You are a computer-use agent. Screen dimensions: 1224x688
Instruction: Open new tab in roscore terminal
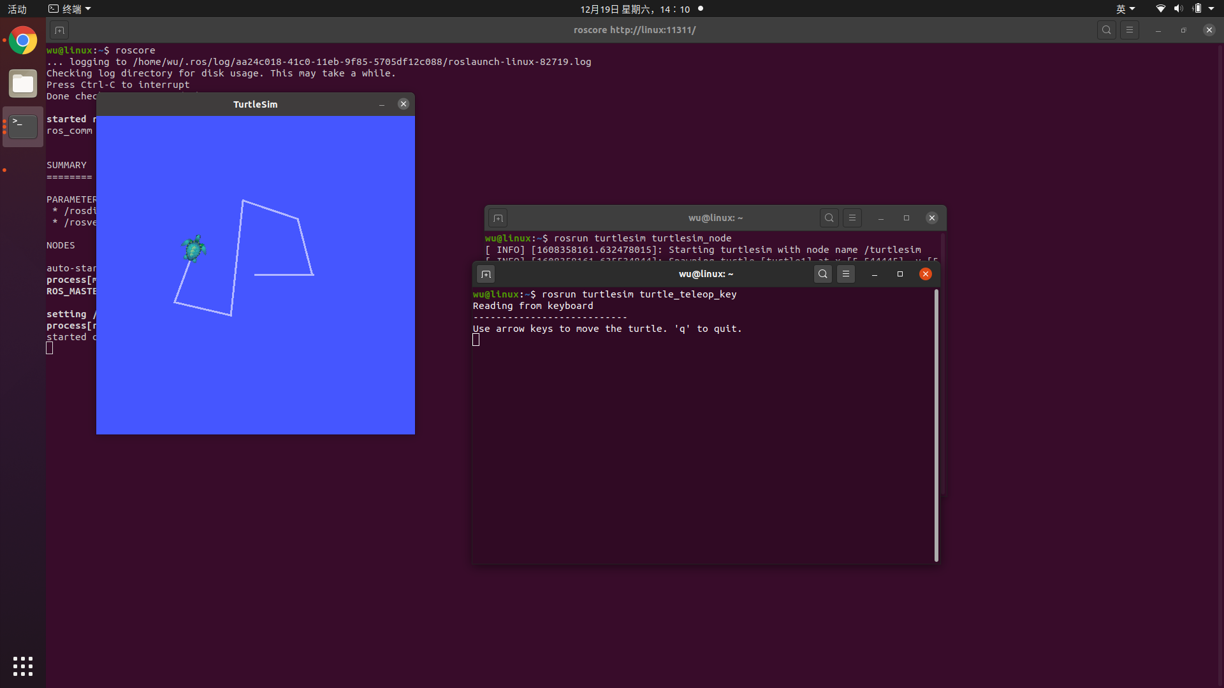click(x=59, y=30)
